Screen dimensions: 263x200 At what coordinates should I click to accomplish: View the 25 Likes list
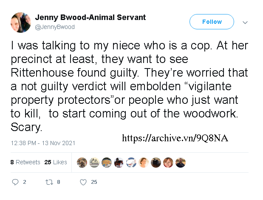[56, 162]
